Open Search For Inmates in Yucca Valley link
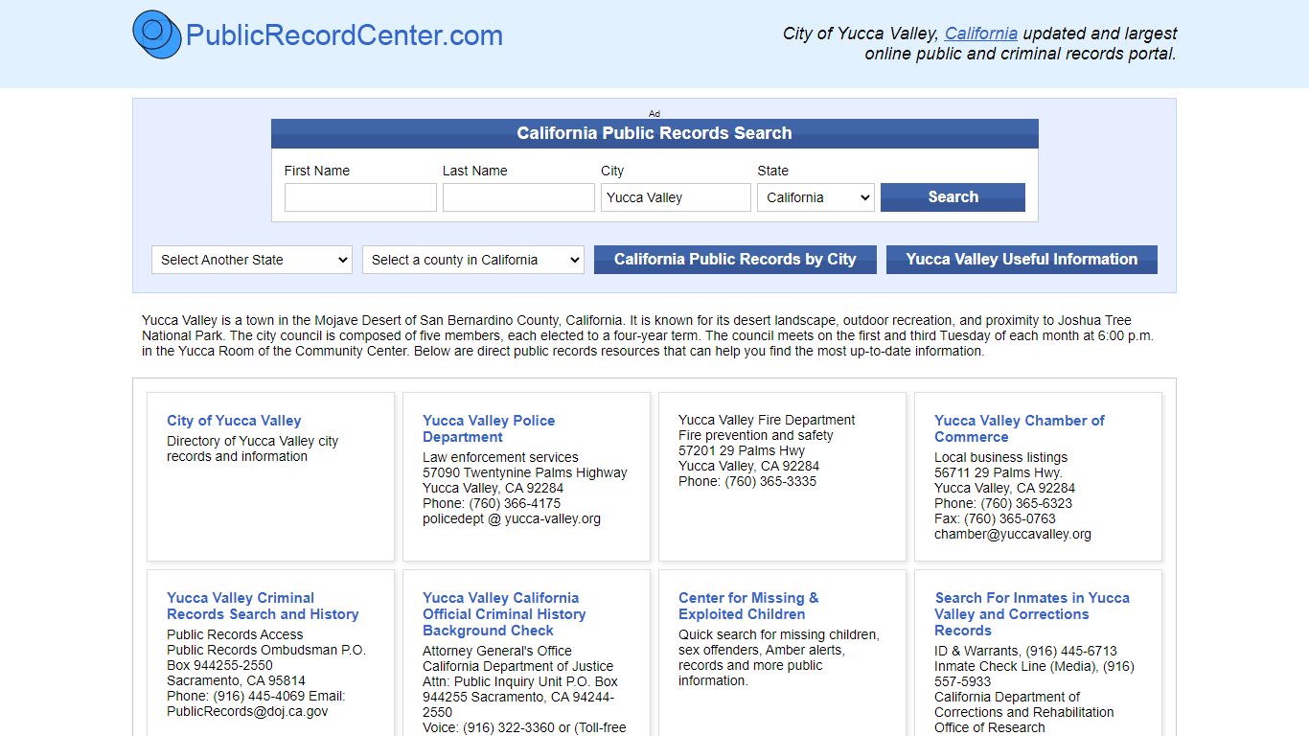1309x736 pixels. (1032, 614)
